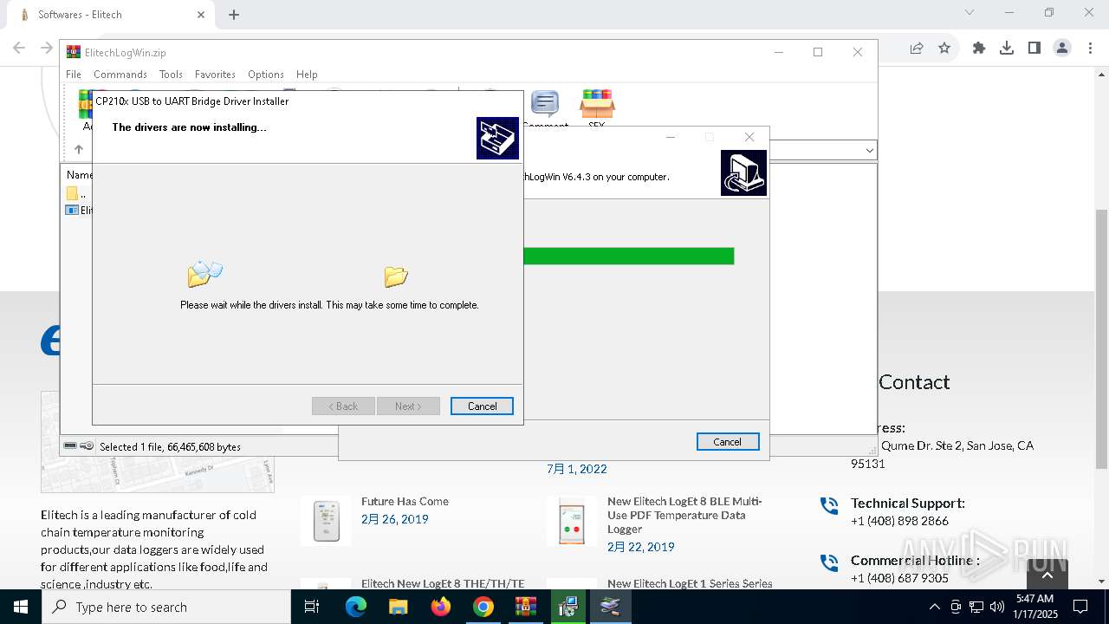Open Chrome three-dot menu
1109x624 pixels.
(x=1089, y=49)
